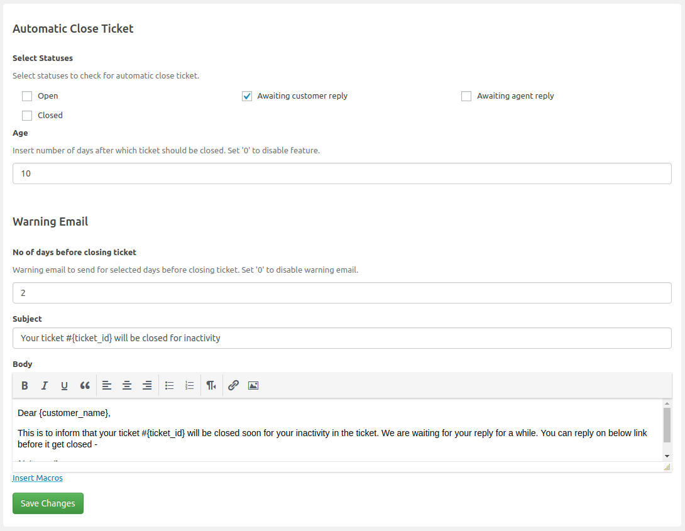Align body text to the right
Image resolution: width=685 pixels, height=531 pixels.
(x=147, y=385)
